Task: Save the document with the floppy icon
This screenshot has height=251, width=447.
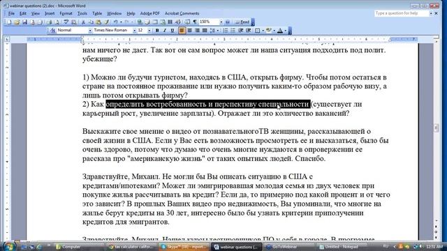Action: (25, 22)
